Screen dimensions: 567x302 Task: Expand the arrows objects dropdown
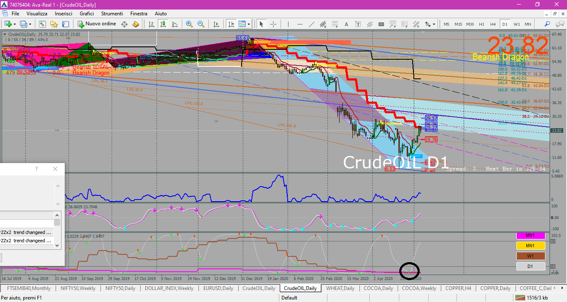(434, 24)
